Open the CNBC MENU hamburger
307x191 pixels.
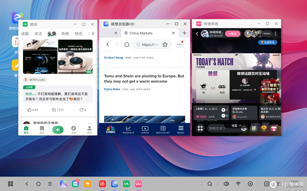point(181,130)
